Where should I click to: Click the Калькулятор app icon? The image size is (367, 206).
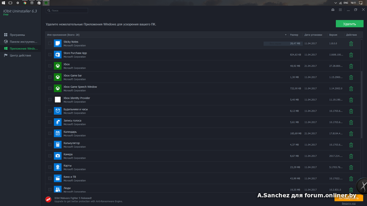(x=58, y=145)
